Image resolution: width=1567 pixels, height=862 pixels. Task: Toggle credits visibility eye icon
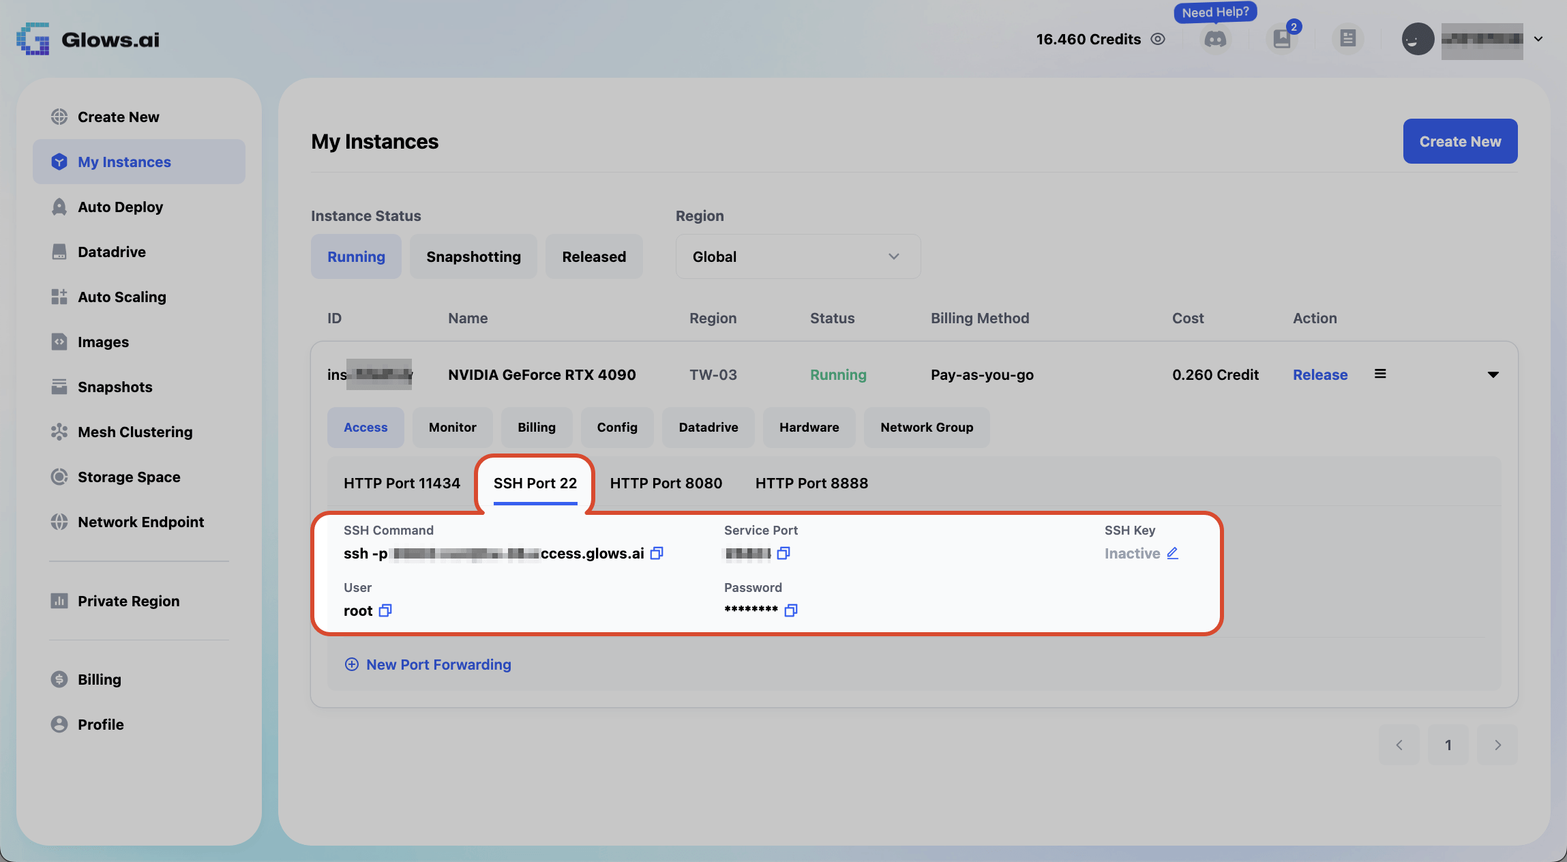pyautogui.click(x=1158, y=39)
